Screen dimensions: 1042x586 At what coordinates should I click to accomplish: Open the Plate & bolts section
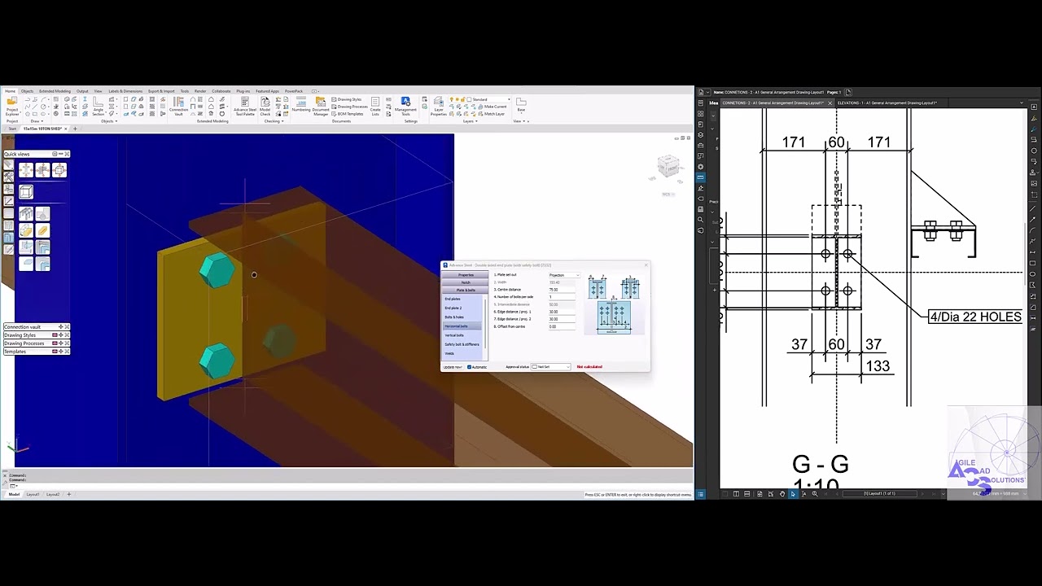coord(466,290)
